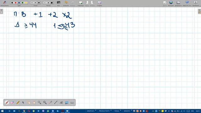Redo with the greyed Вернуть arrow
Screen dimensions: 201x113
click(x=73, y=3)
